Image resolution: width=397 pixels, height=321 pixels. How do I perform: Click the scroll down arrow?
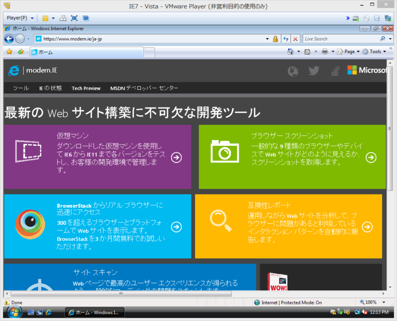click(390, 287)
